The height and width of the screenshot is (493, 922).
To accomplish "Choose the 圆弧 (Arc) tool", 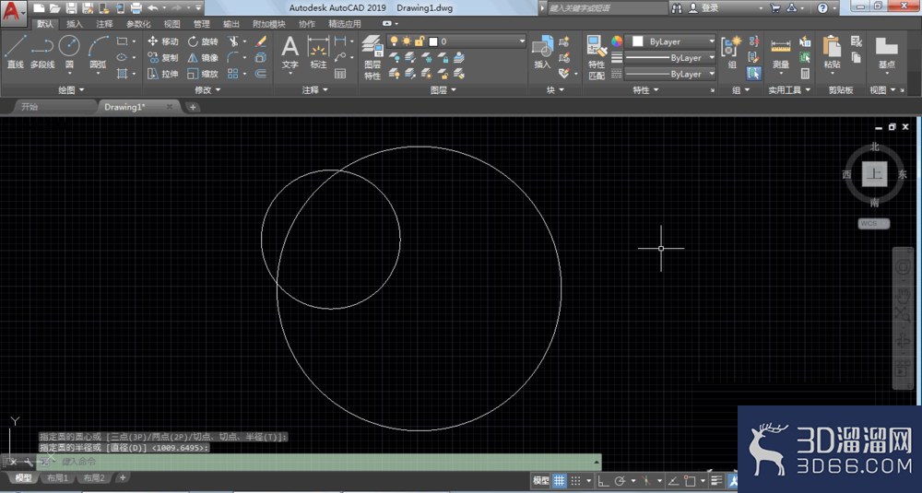I will [99, 53].
